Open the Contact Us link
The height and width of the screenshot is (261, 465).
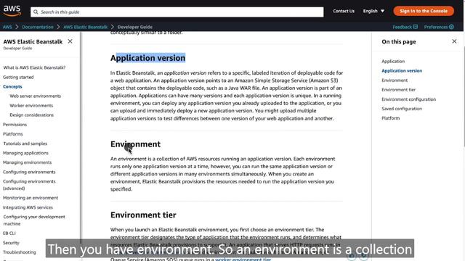click(344, 11)
